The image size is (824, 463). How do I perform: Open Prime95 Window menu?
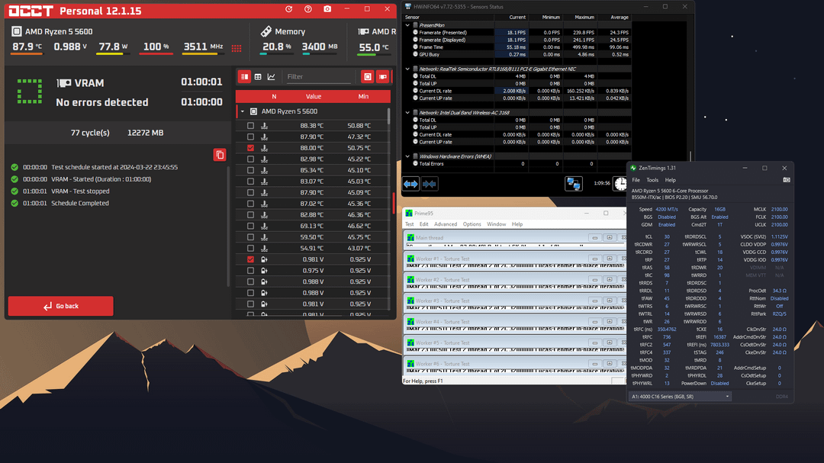point(496,224)
